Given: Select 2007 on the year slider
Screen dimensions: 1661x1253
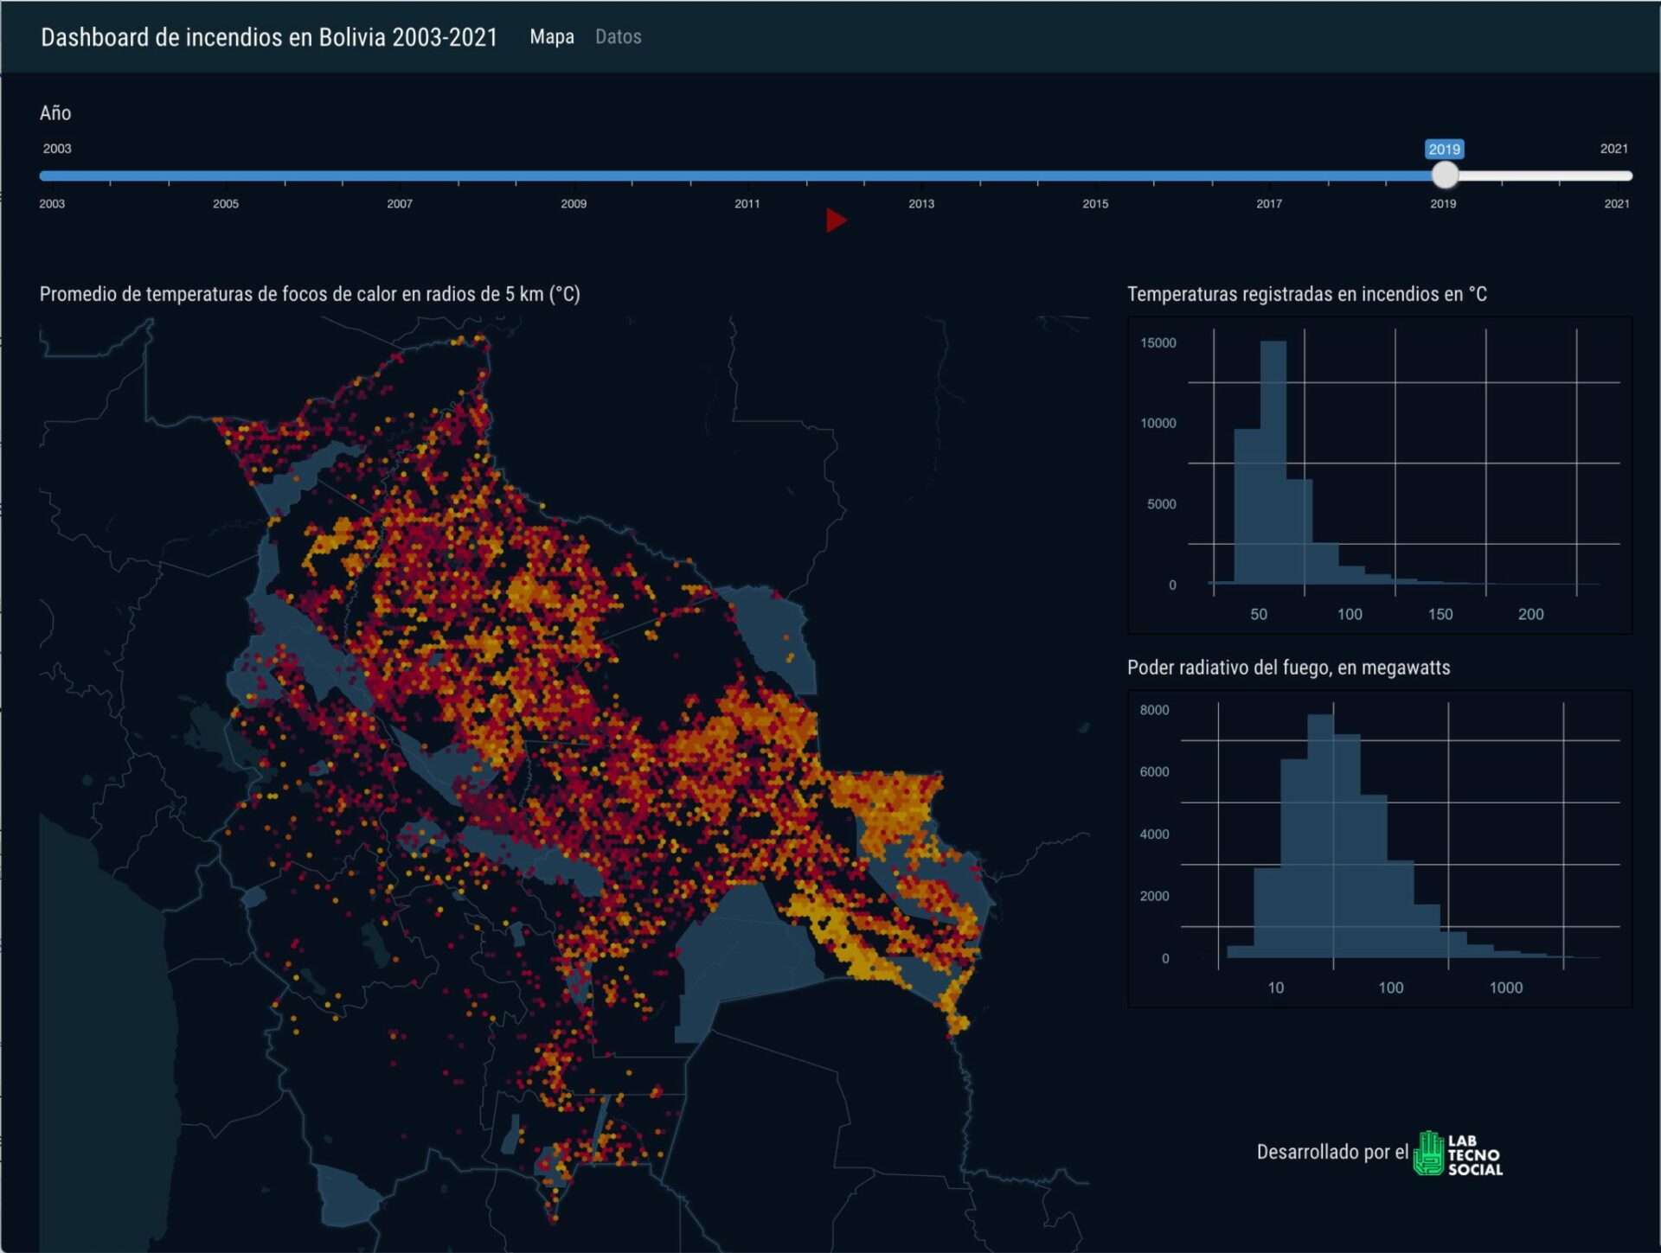Looking at the screenshot, I should tap(400, 204).
